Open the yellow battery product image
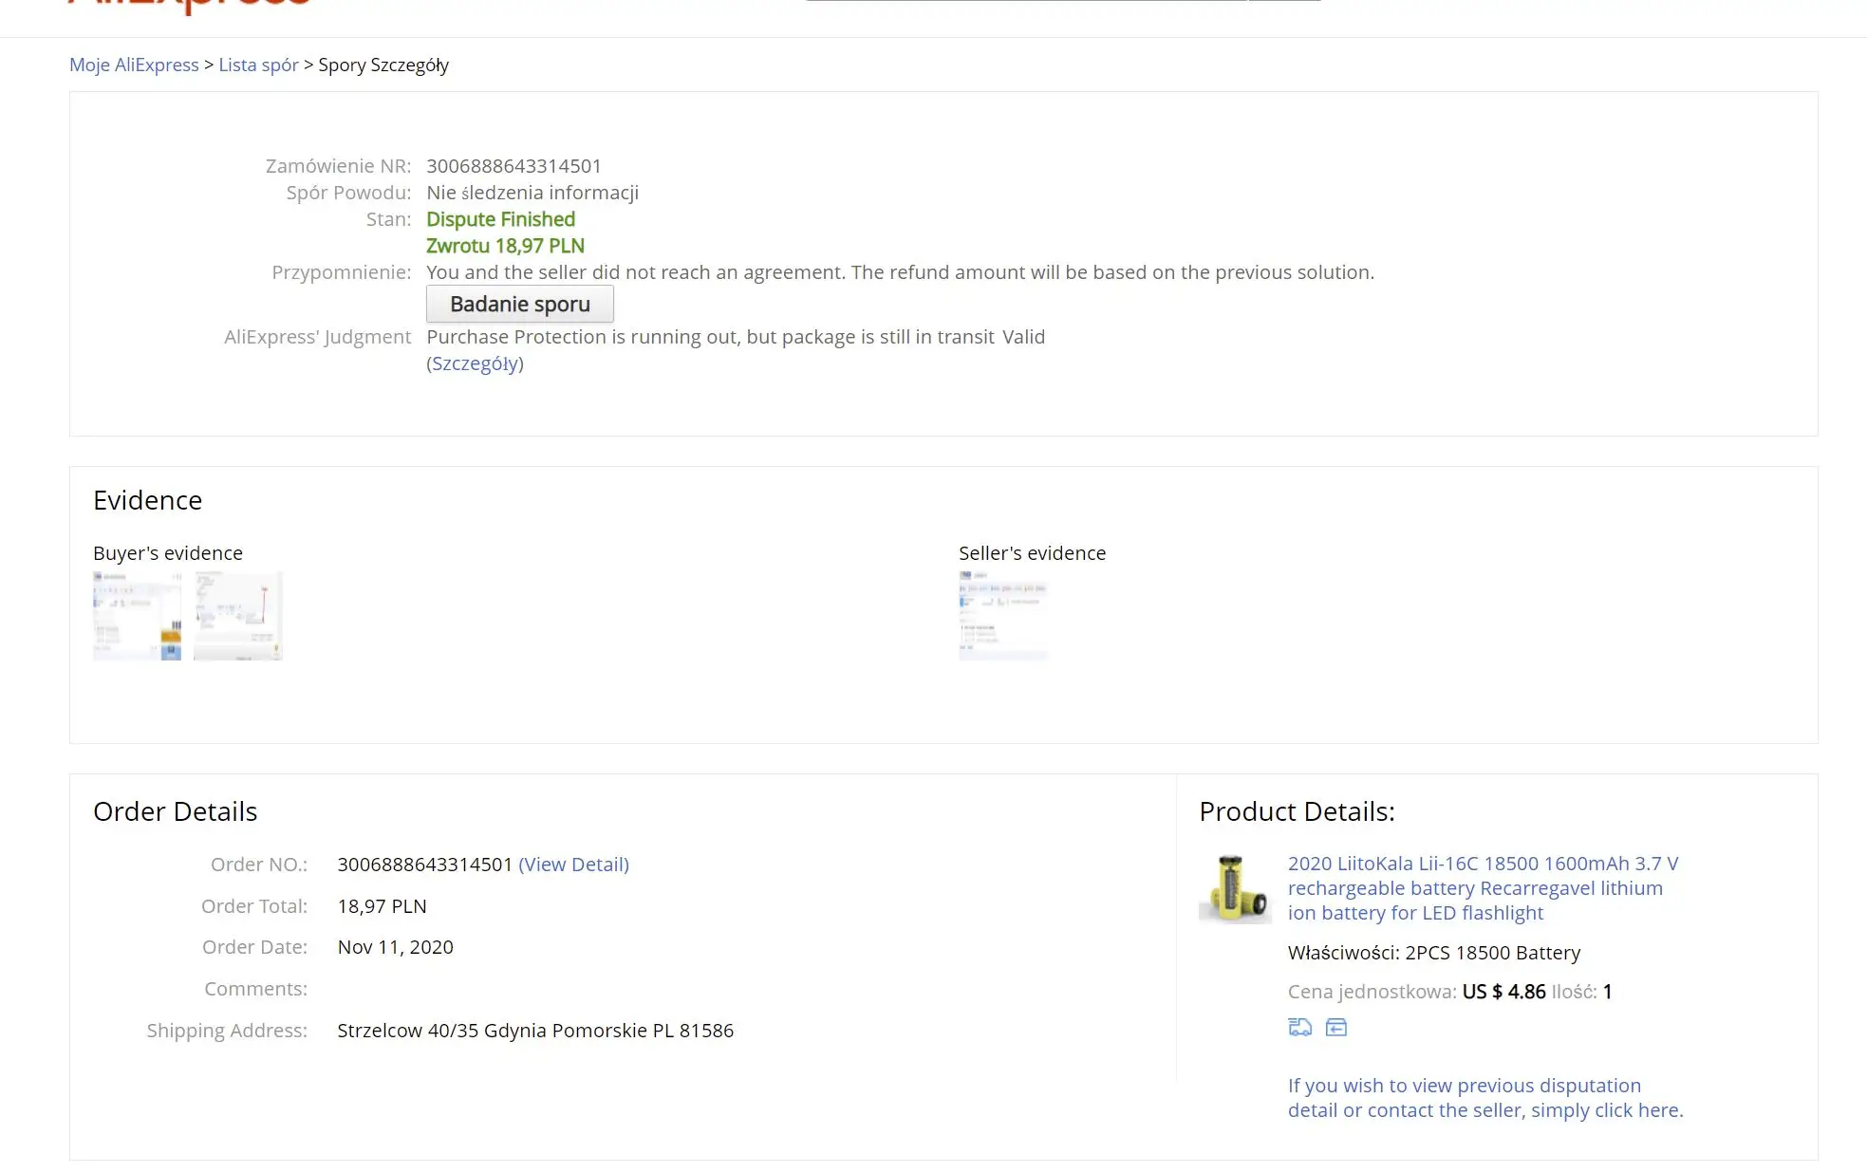The image size is (1867, 1172). pyautogui.click(x=1234, y=888)
